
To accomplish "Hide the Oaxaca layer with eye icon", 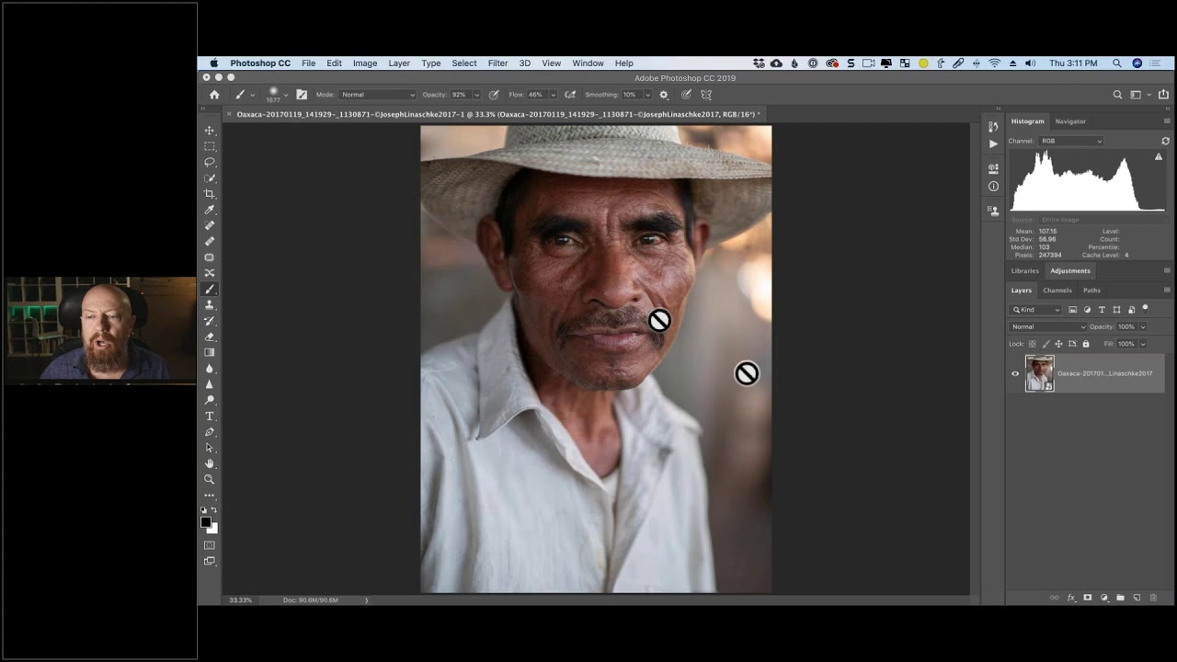I will point(1015,373).
